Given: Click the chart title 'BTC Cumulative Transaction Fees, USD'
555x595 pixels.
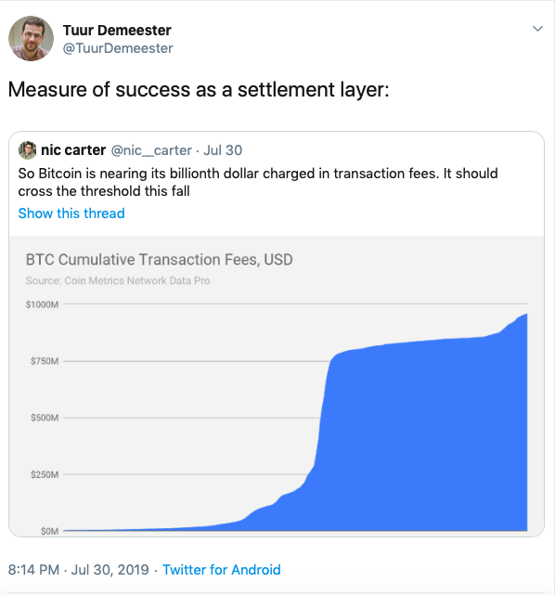Looking at the screenshot, I should (x=160, y=260).
